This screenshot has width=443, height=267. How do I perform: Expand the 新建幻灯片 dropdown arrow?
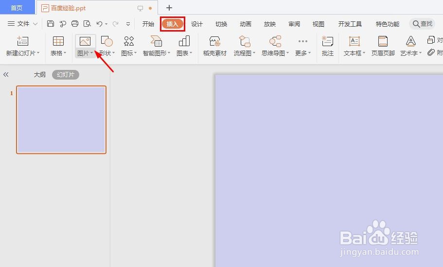[x=38, y=53]
